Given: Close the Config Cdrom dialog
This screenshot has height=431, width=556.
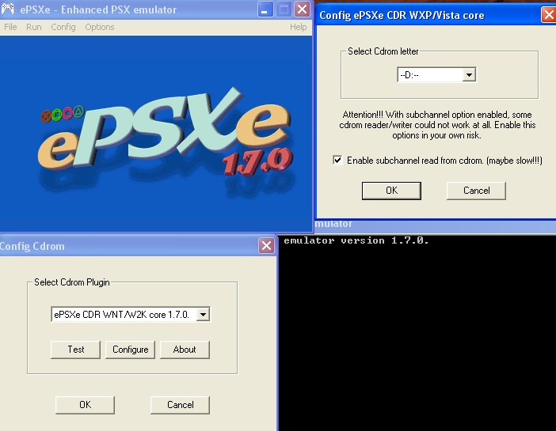Looking at the screenshot, I should coord(267,245).
